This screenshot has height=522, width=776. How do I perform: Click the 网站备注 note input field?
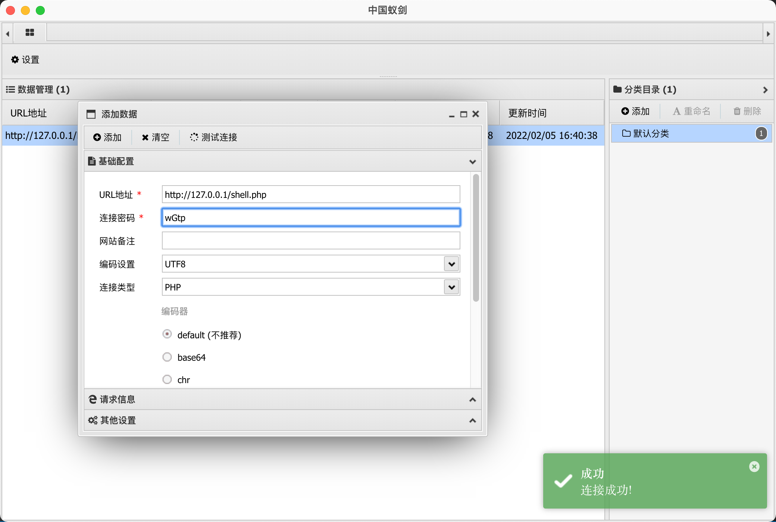pyautogui.click(x=310, y=241)
